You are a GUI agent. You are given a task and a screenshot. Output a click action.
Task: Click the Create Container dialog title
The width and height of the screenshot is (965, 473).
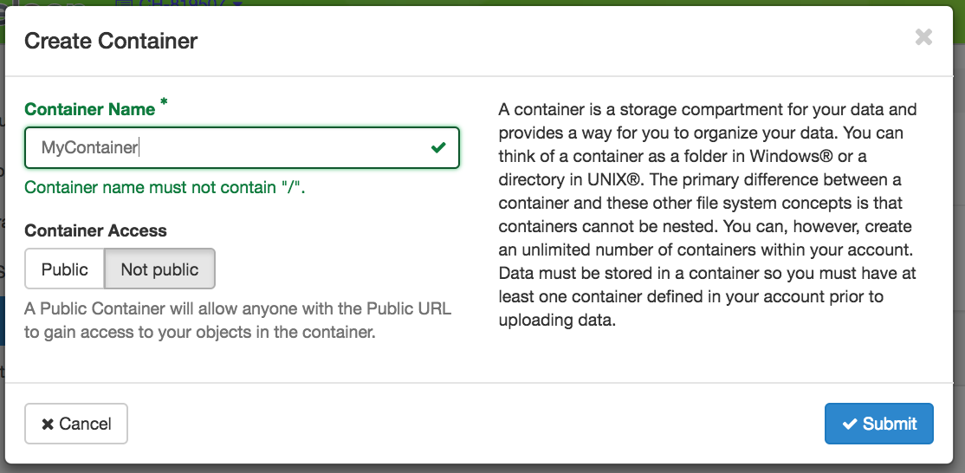111,42
